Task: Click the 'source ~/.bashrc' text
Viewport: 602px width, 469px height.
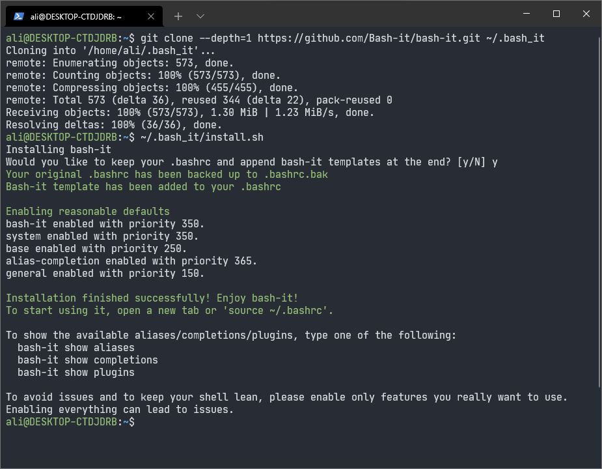Action: [275, 311]
